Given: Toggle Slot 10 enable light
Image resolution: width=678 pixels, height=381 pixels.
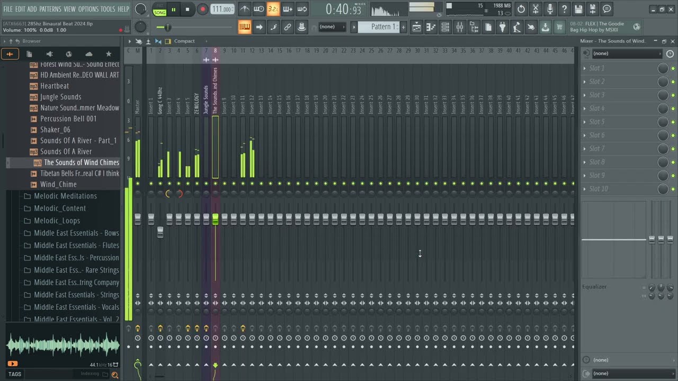Looking at the screenshot, I should tap(673, 189).
